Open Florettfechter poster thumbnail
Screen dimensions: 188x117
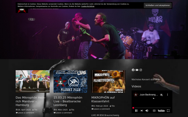108,81
